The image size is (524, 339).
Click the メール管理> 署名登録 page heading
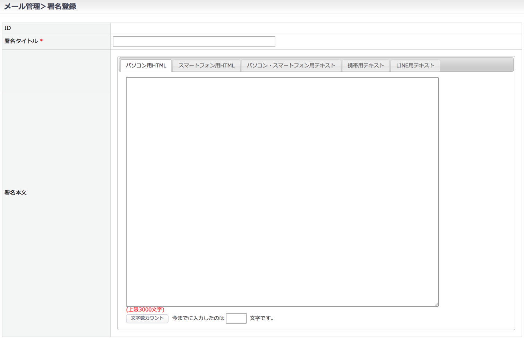coord(40,7)
